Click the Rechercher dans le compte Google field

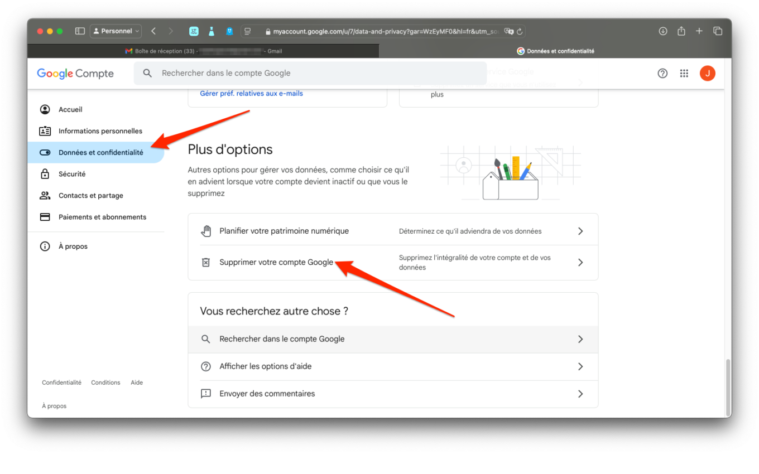[310, 73]
